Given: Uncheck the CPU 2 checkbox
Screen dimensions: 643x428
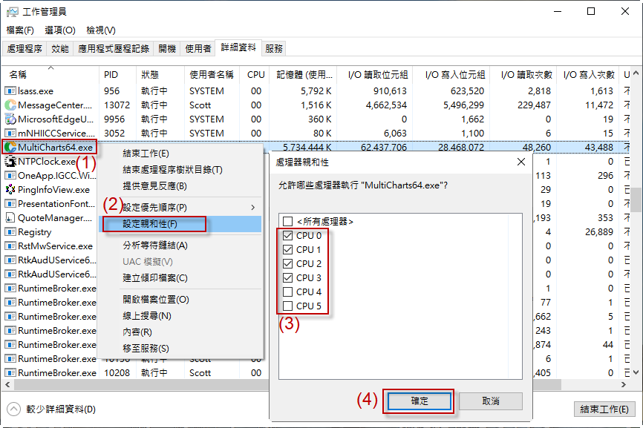Looking at the screenshot, I should click(x=288, y=263).
